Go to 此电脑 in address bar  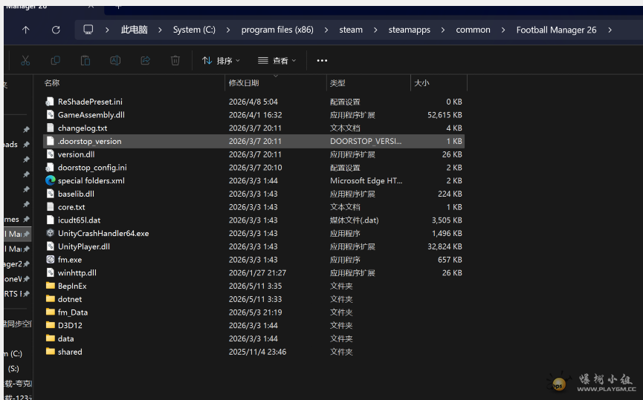click(134, 30)
